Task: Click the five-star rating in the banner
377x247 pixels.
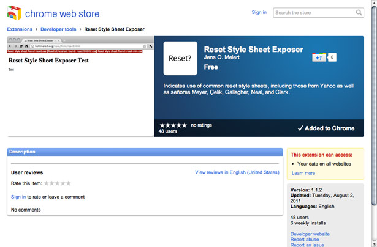Action: [x=173, y=125]
